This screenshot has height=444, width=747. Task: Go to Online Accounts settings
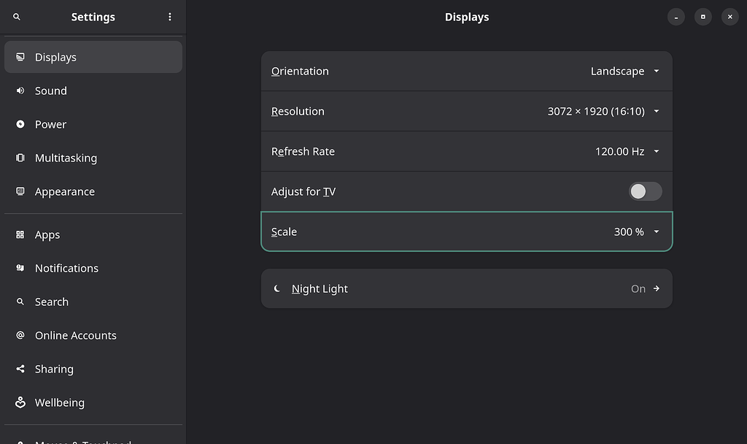(x=76, y=335)
